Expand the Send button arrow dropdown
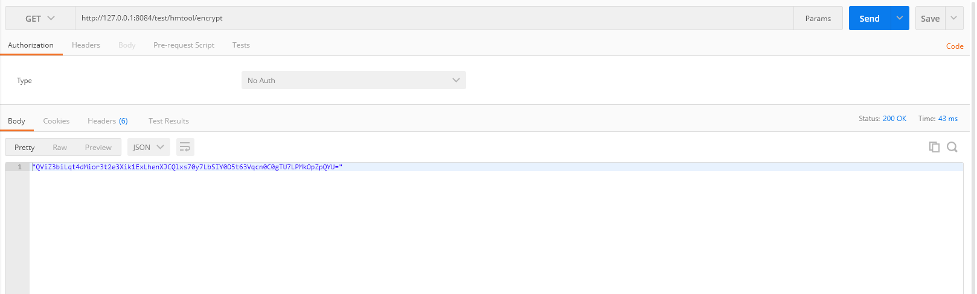977x294 pixels. click(900, 19)
